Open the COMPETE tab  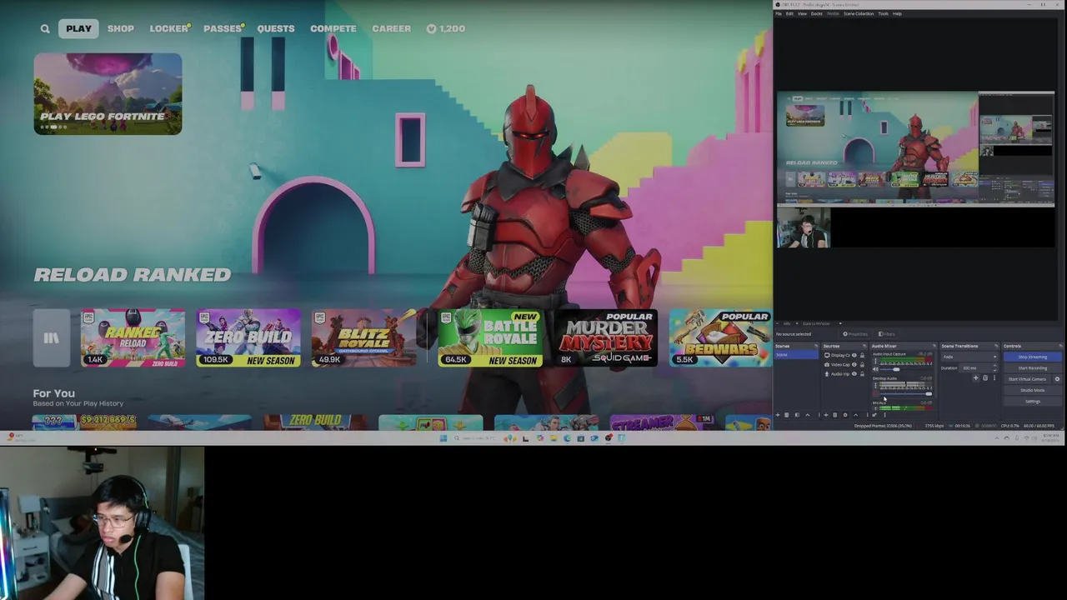[333, 28]
